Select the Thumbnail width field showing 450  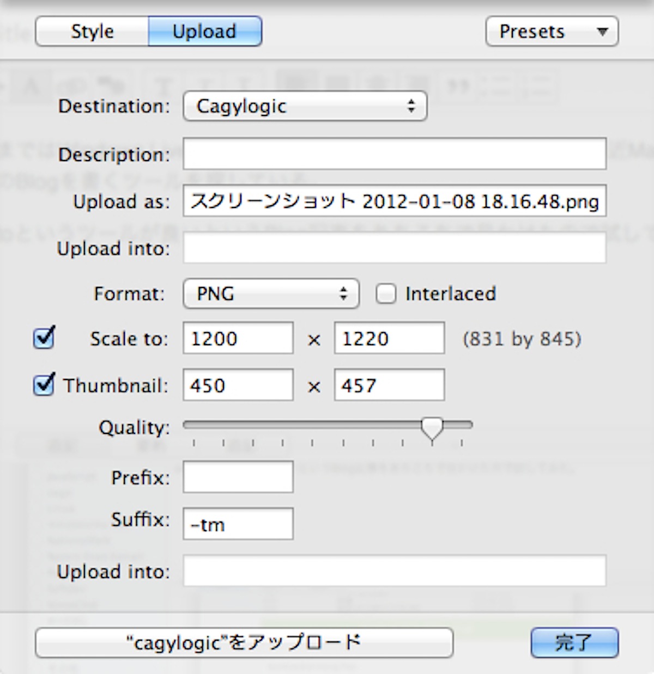(x=238, y=385)
